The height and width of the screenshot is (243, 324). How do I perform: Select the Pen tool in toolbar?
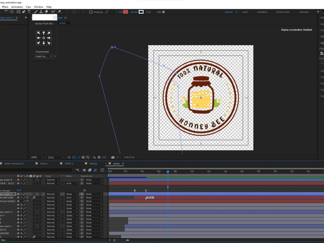point(24,12)
